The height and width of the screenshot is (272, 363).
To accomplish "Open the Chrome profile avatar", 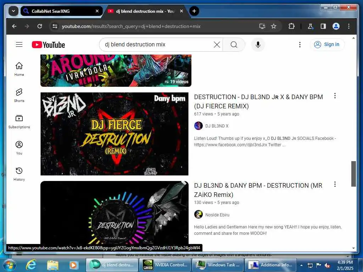I will 336,26.
